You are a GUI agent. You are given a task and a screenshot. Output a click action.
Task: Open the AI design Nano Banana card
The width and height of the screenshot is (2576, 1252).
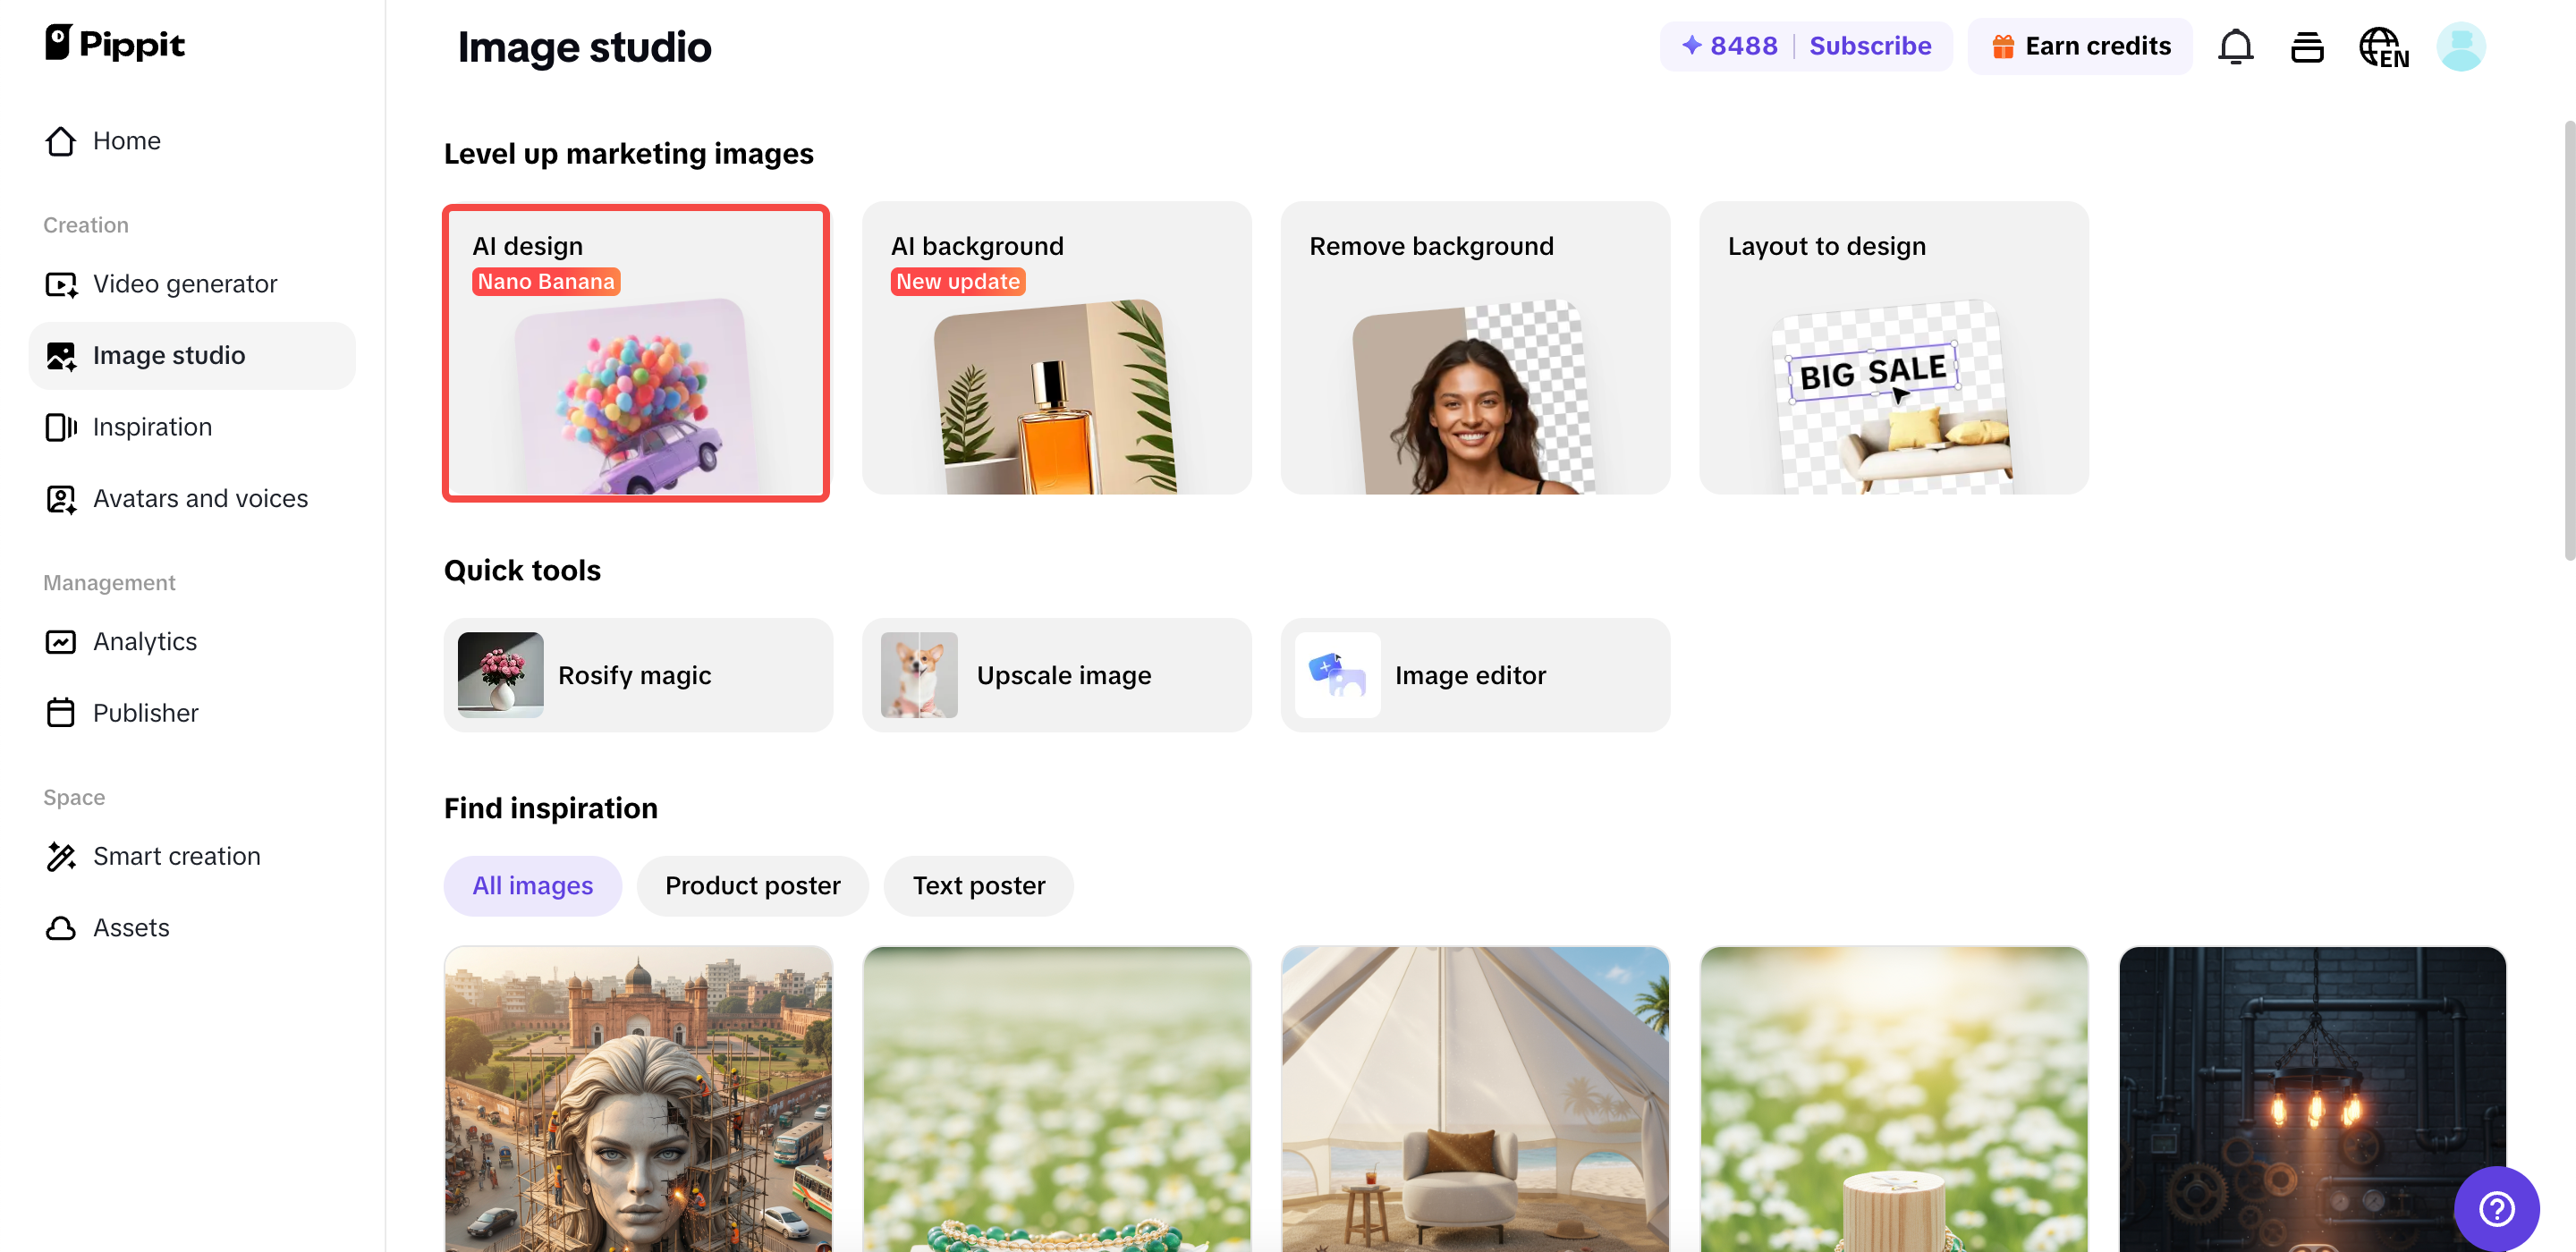coord(636,352)
